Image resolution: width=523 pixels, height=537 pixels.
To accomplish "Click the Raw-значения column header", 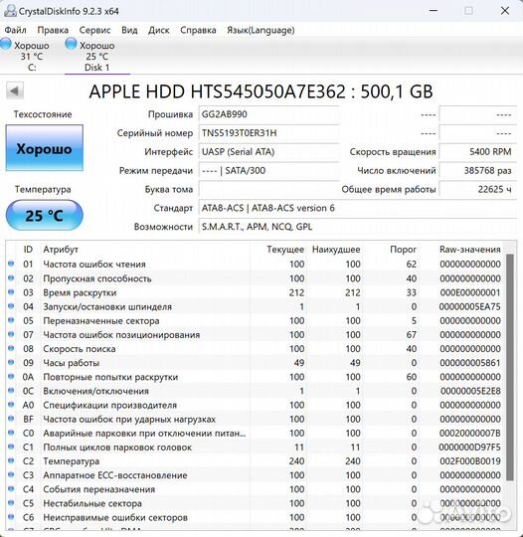I will click(x=470, y=250).
